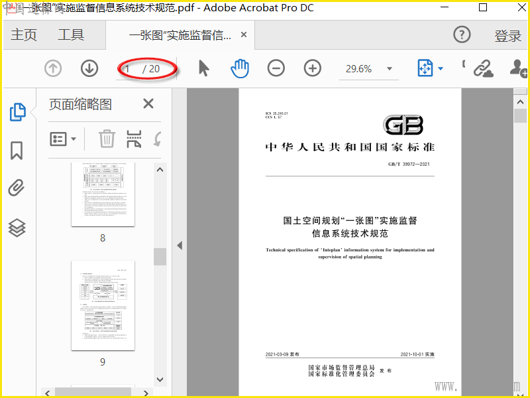This screenshot has width=530, height=398.
Task: Share a link to the file icon
Action: [x=483, y=69]
